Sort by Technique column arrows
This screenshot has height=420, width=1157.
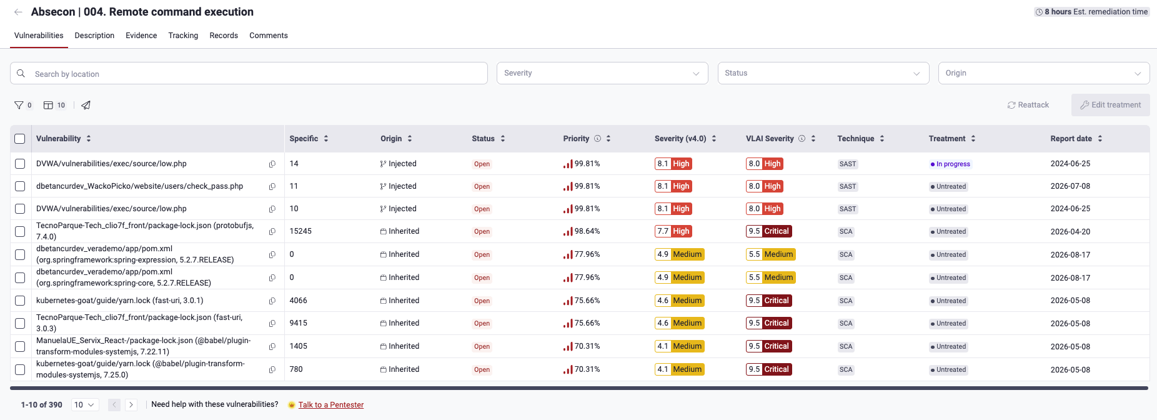(x=882, y=139)
